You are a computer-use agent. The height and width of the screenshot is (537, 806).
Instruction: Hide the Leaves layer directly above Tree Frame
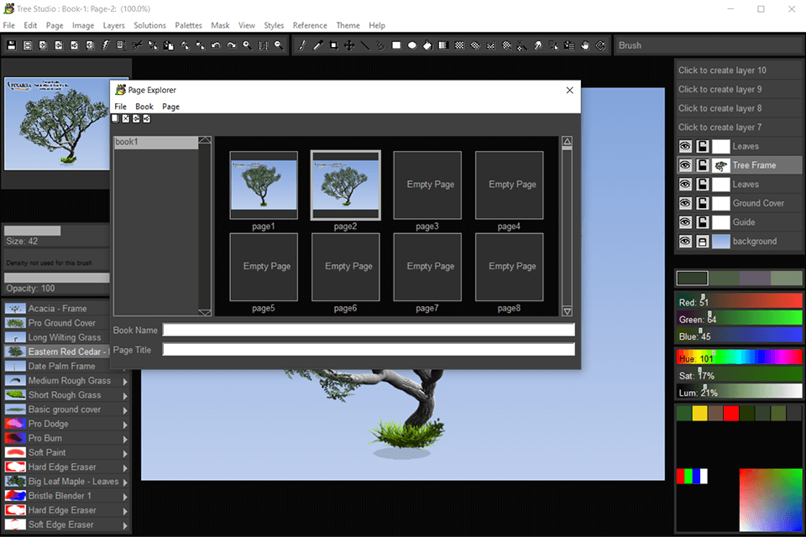coord(685,146)
